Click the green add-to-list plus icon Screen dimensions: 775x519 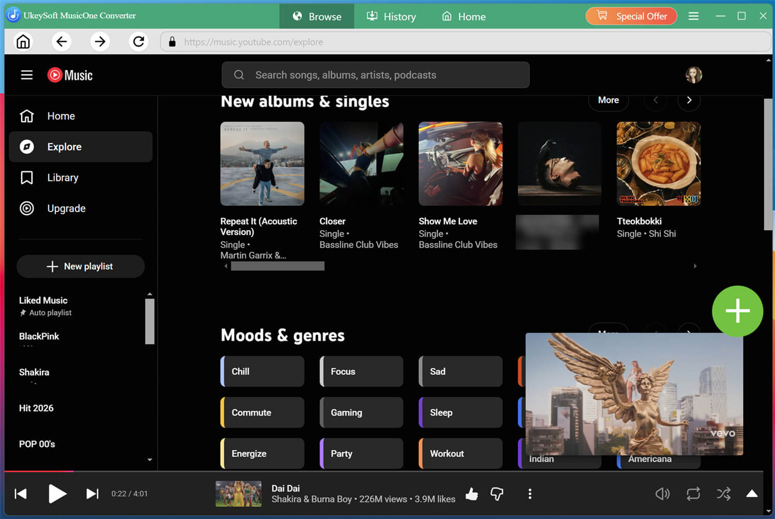coord(737,311)
